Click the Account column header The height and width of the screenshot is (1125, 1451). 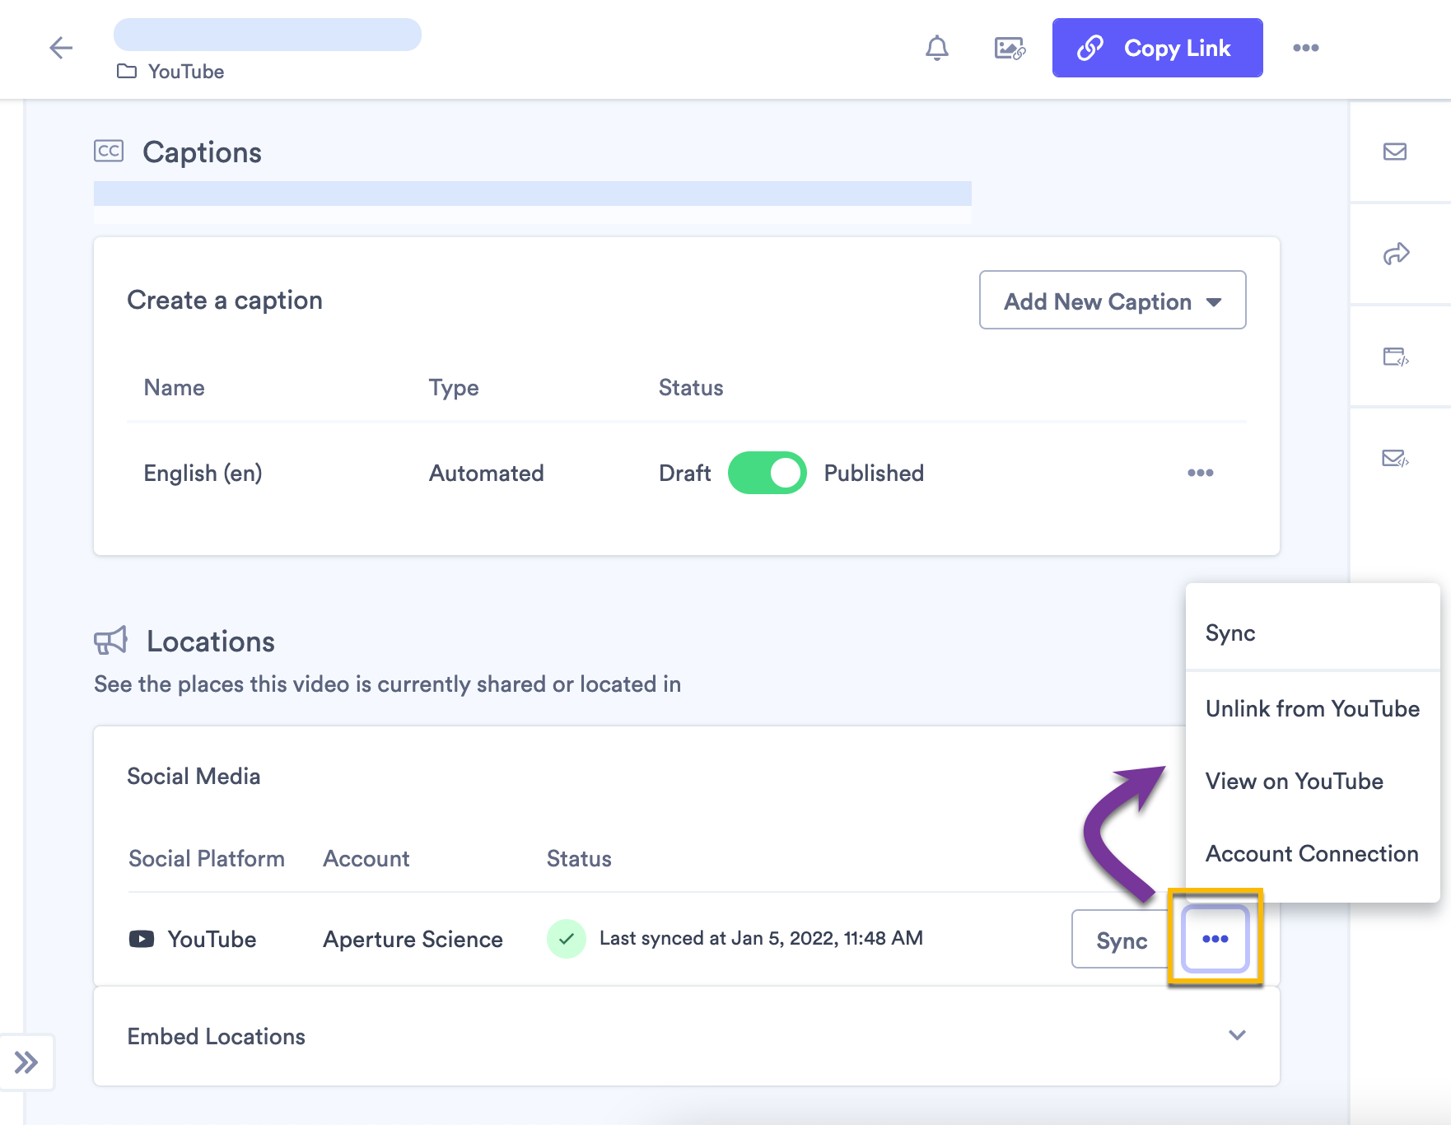click(366, 858)
